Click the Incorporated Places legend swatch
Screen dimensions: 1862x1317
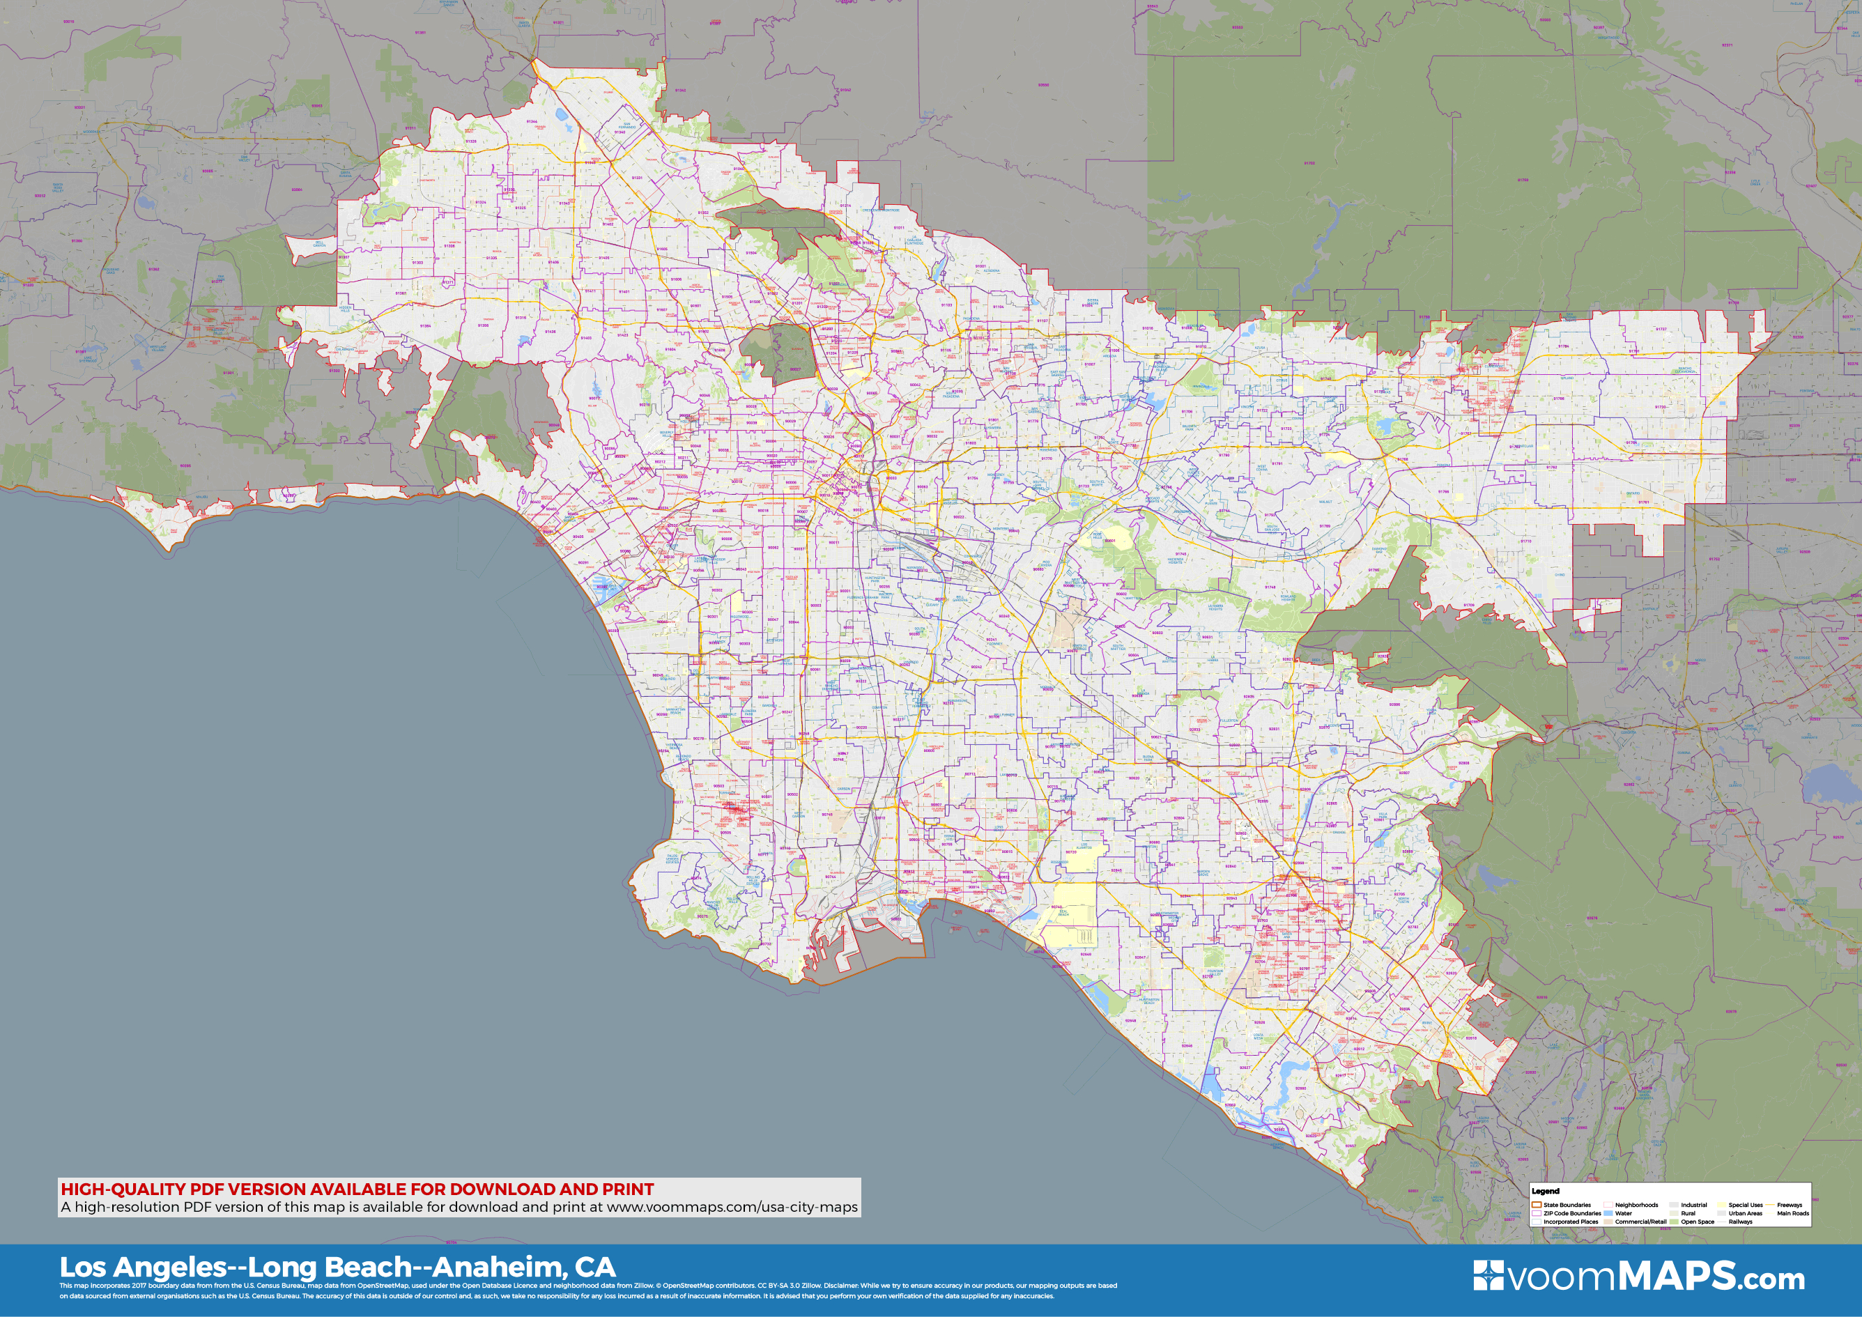1537,1222
